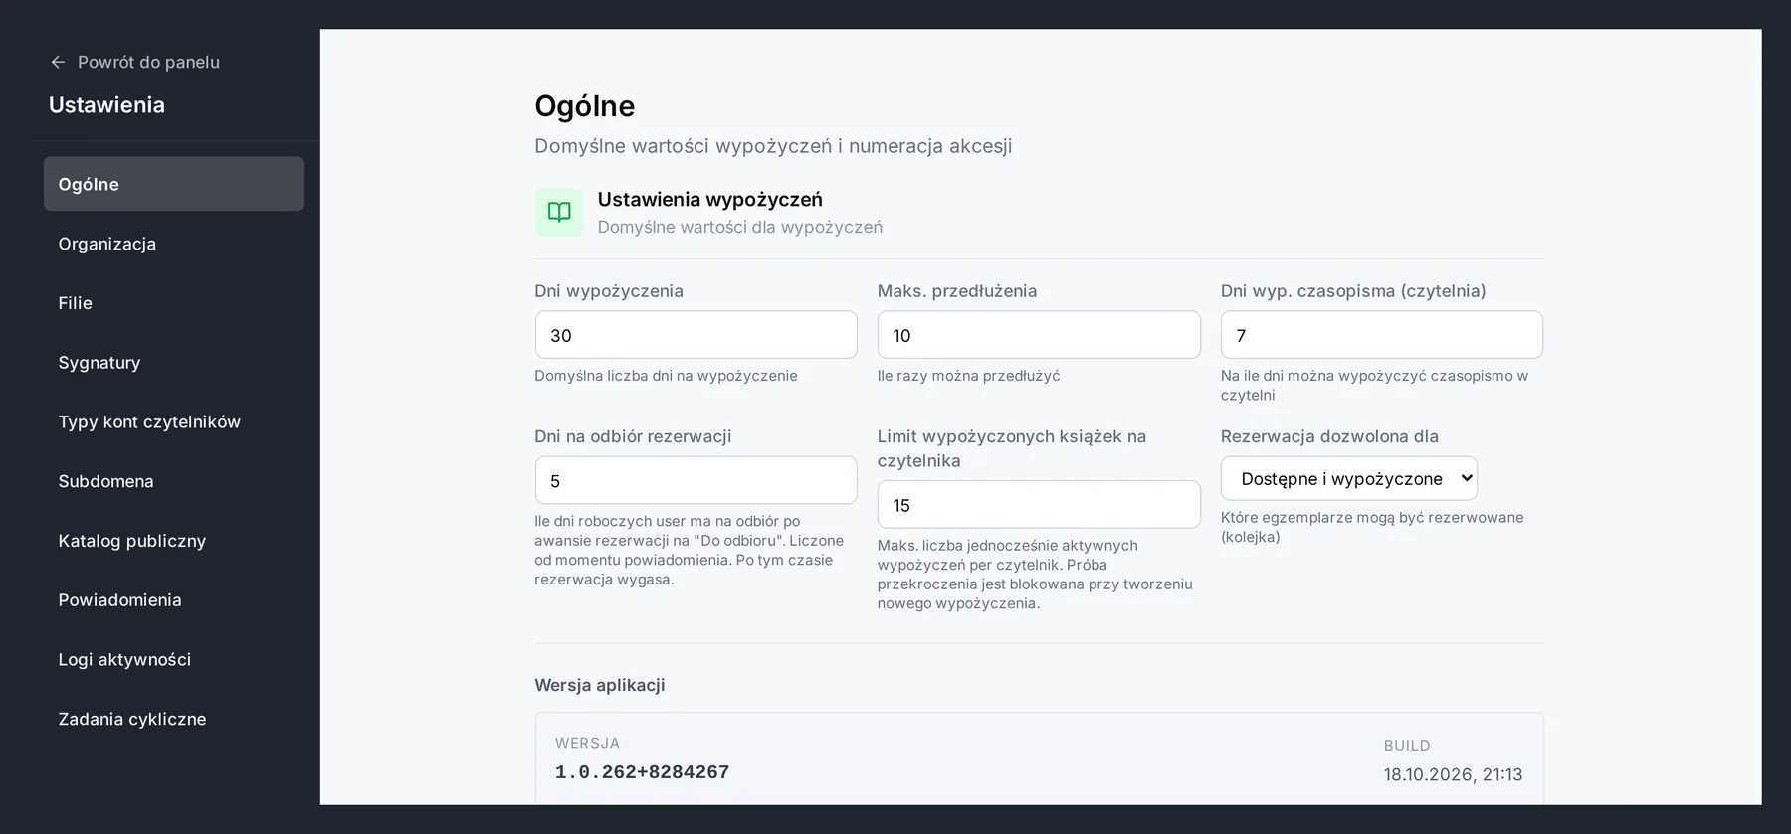Open Zadania cykliczne settings
Image resolution: width=1791 pixels, height=834 pixels.
coord(174,719)
